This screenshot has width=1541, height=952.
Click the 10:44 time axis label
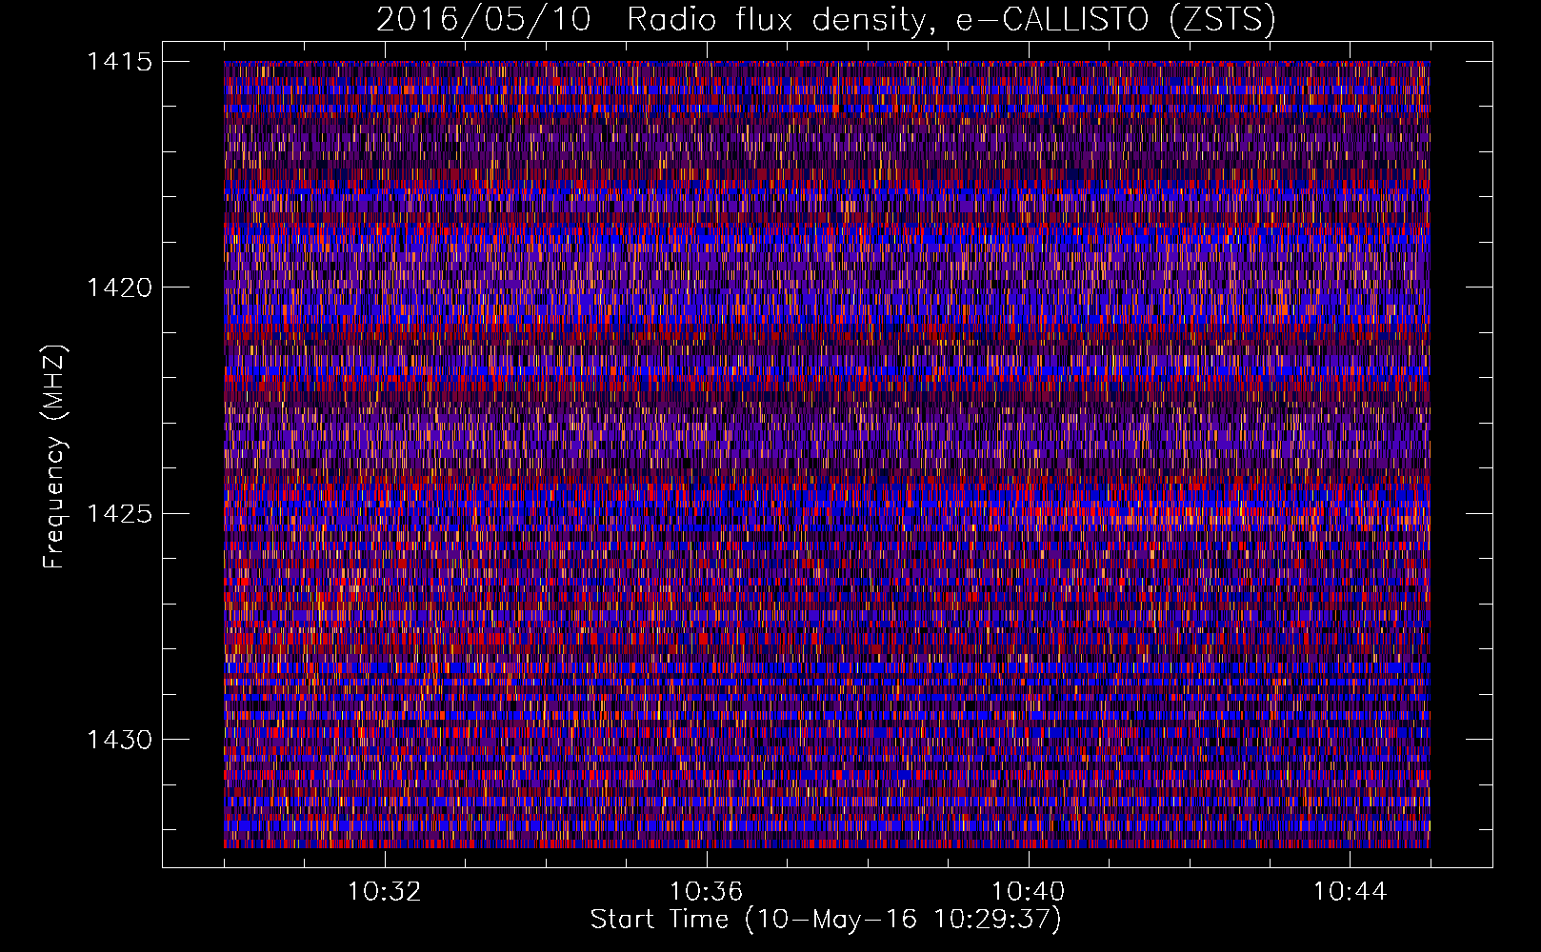click(1350, 892)
